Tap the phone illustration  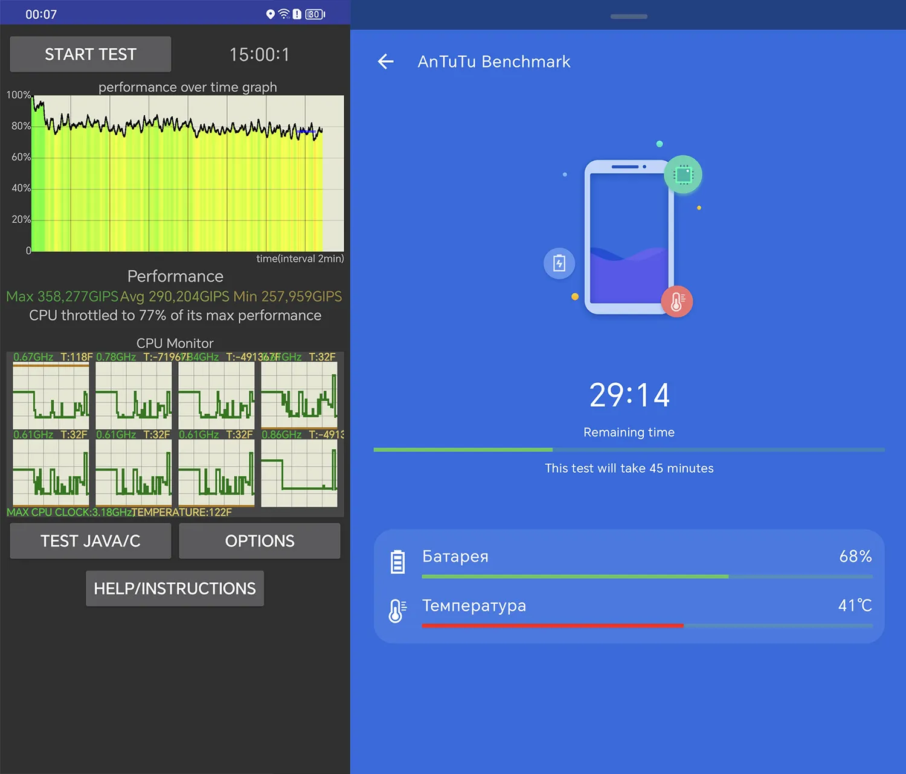point(629,237)
